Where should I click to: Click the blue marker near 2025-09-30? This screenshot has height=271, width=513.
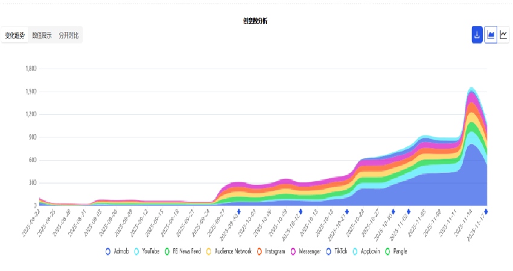pos(239,211)
